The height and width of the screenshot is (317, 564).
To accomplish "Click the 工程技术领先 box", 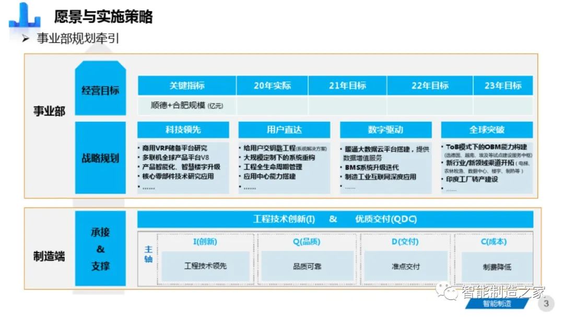I will click(x=205, y=266).
